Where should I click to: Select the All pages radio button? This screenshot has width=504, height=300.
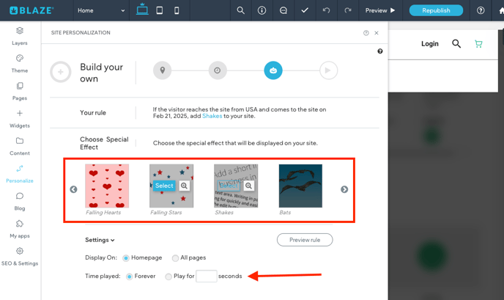[x=175, y=258]
